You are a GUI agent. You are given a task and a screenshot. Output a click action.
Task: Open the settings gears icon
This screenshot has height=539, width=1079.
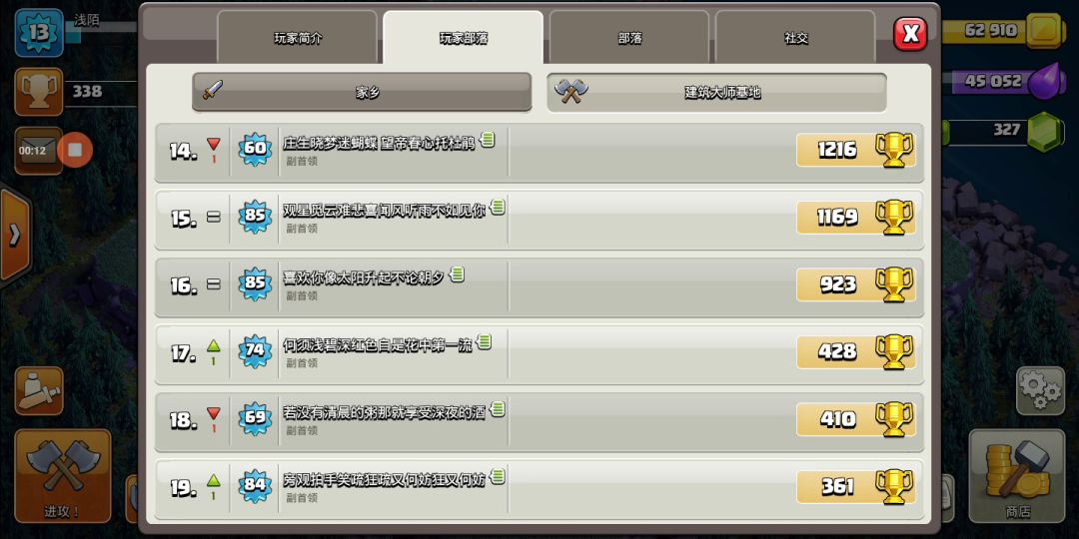(1040, 391)
